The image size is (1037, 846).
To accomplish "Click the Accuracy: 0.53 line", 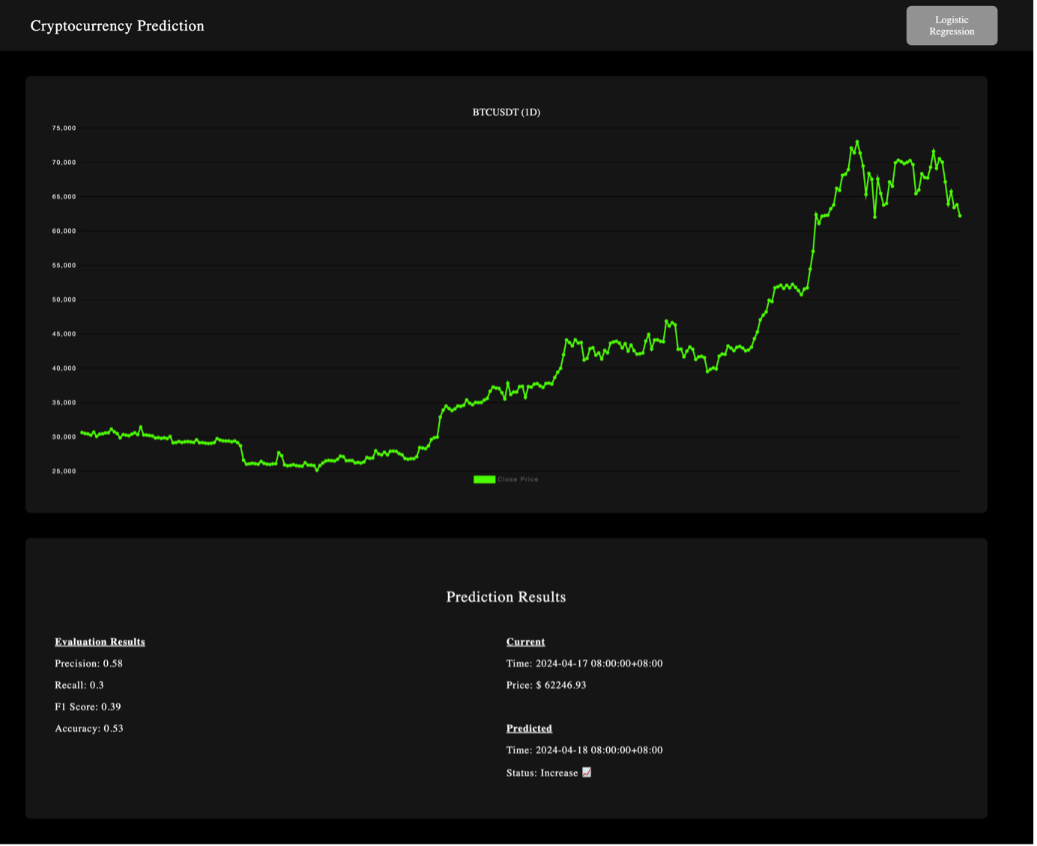I will 89,730.
